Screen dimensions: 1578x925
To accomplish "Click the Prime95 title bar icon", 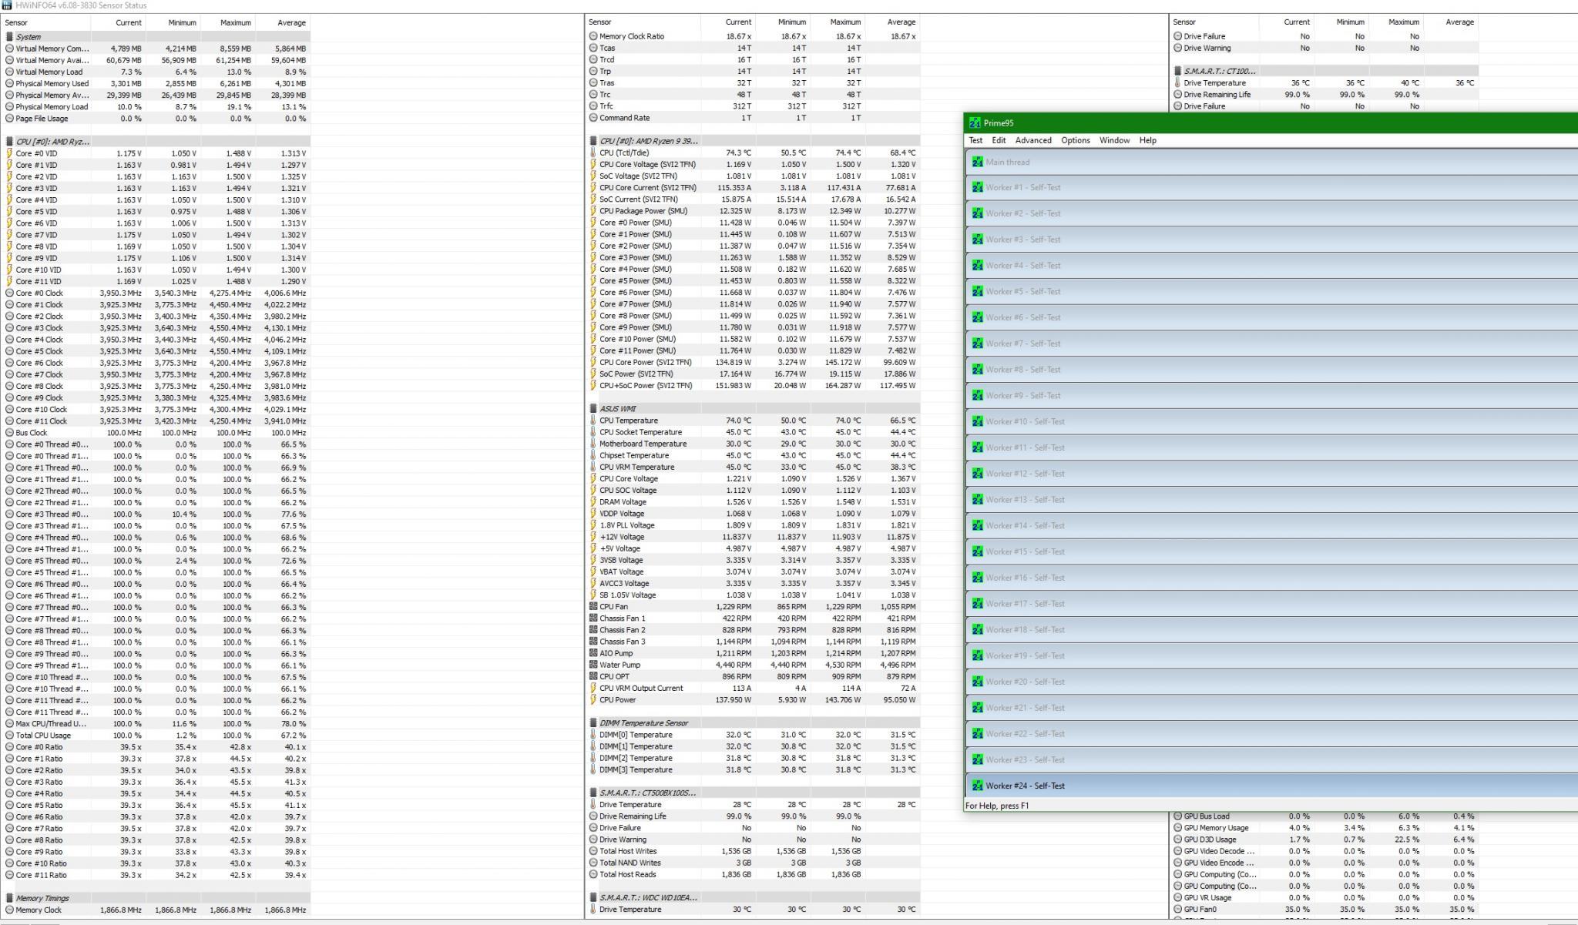I will tap(975, 123).
